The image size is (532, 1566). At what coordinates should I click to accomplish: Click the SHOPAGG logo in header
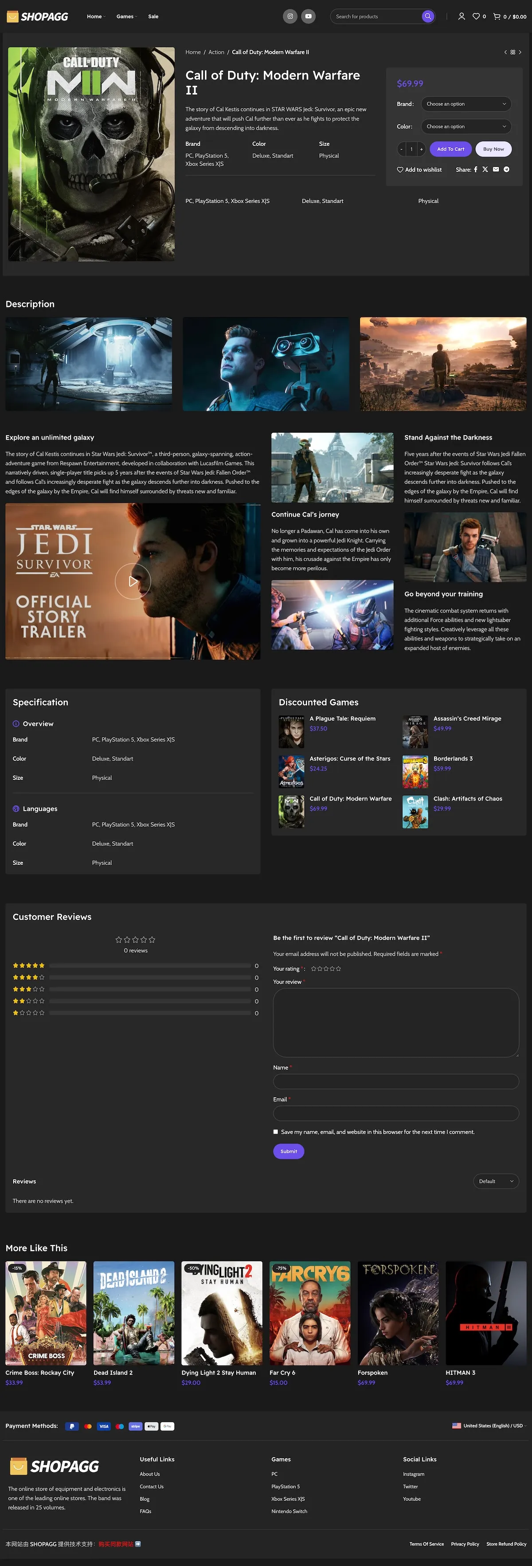(37, 16)
